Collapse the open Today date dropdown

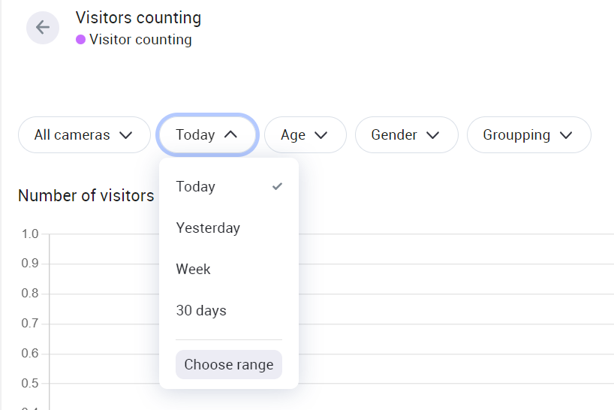tap(206, 135)
